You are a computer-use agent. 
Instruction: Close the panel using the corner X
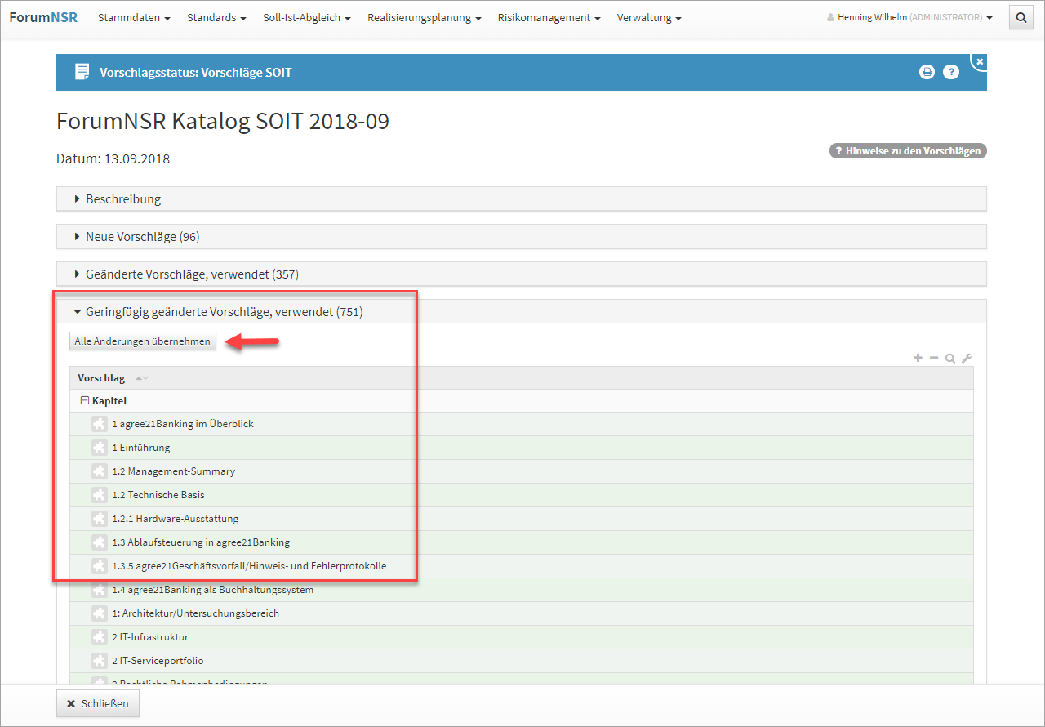click(x=980, y=61)
